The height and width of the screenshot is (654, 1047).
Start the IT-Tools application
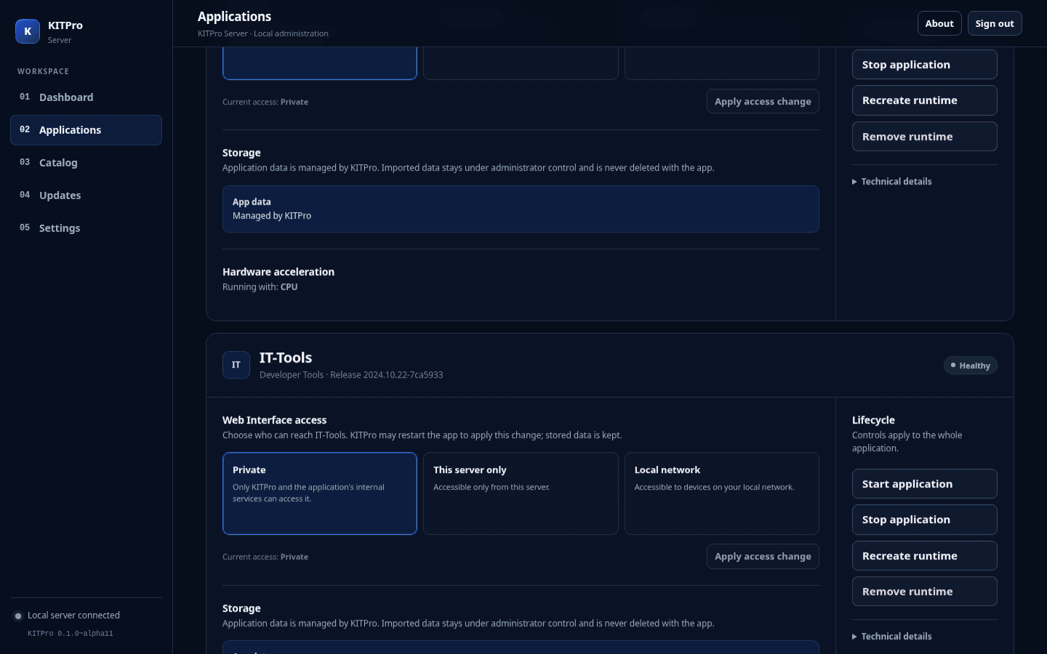(925, 484)
